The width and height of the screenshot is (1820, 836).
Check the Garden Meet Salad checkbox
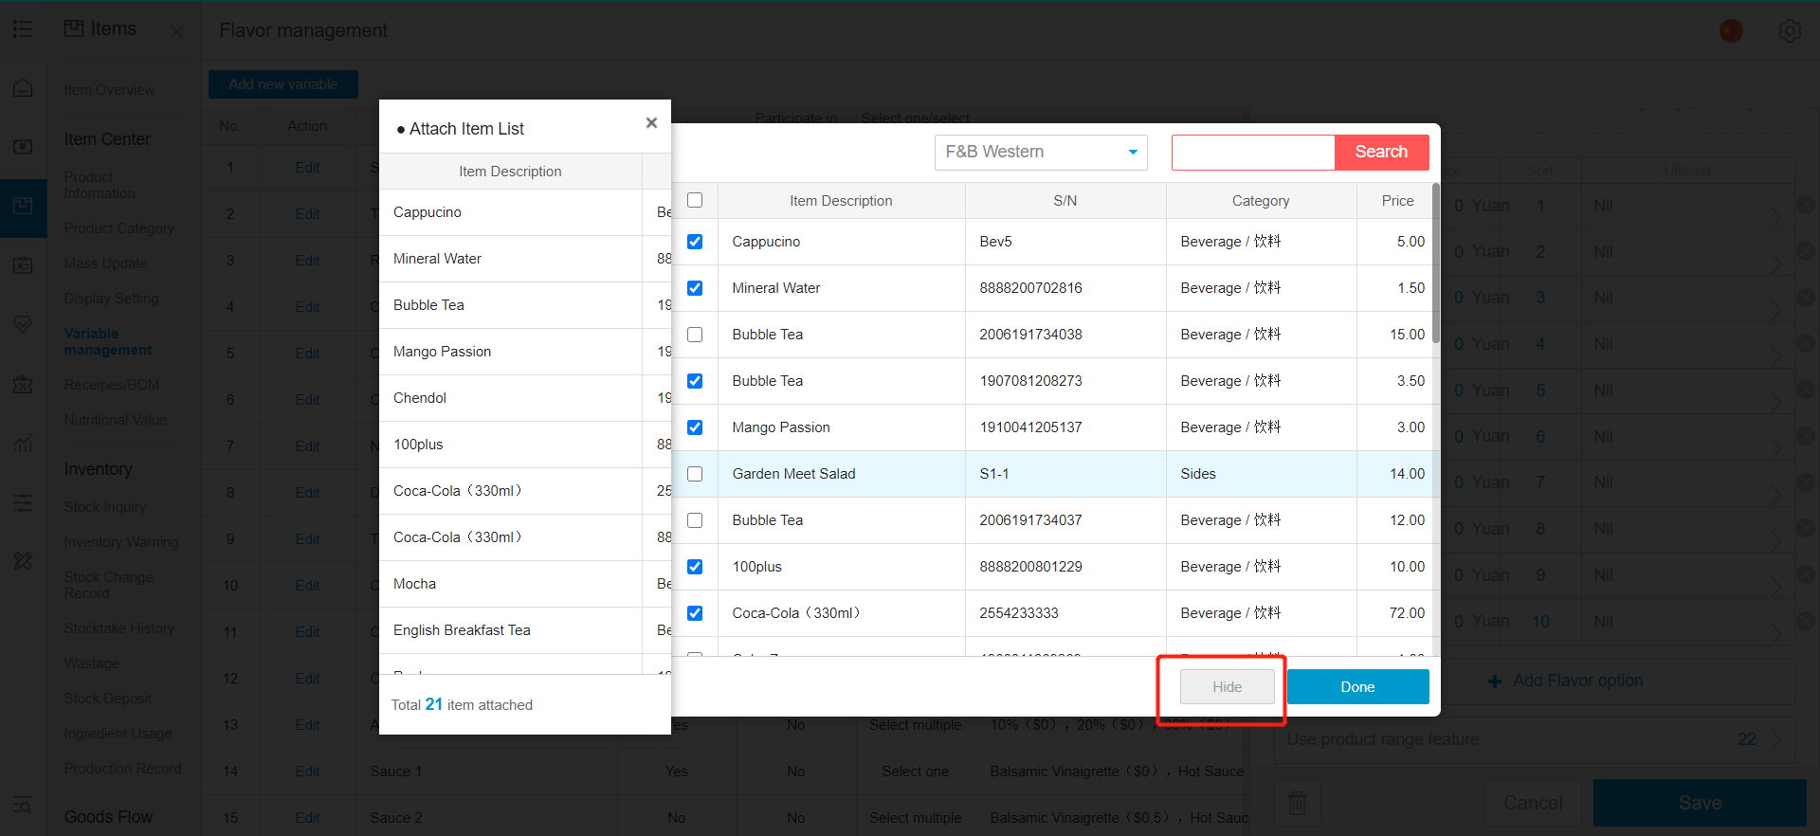pyautogui.click(x=695, y=474)
